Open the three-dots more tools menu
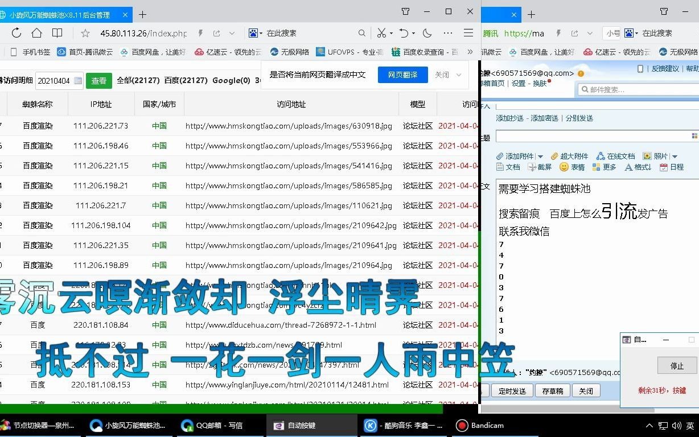 pyautogui.click(x=448, y=33)
